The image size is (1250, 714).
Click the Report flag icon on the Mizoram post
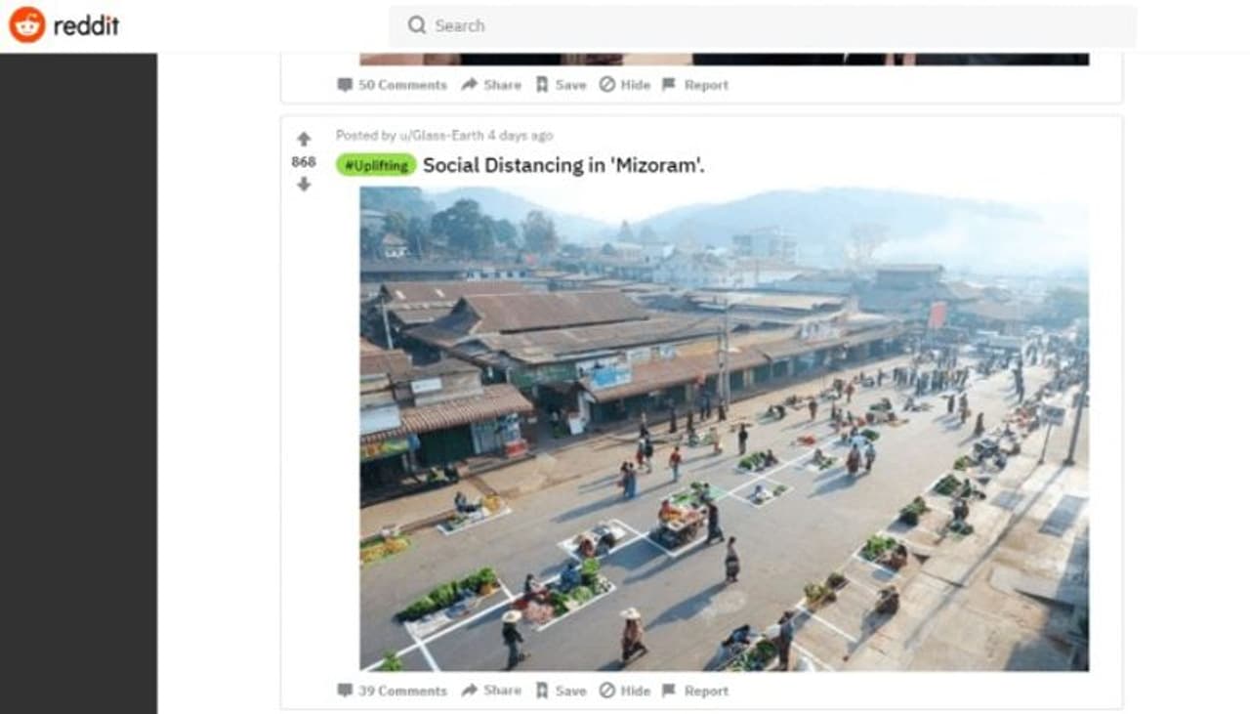(x=670, y=691)
